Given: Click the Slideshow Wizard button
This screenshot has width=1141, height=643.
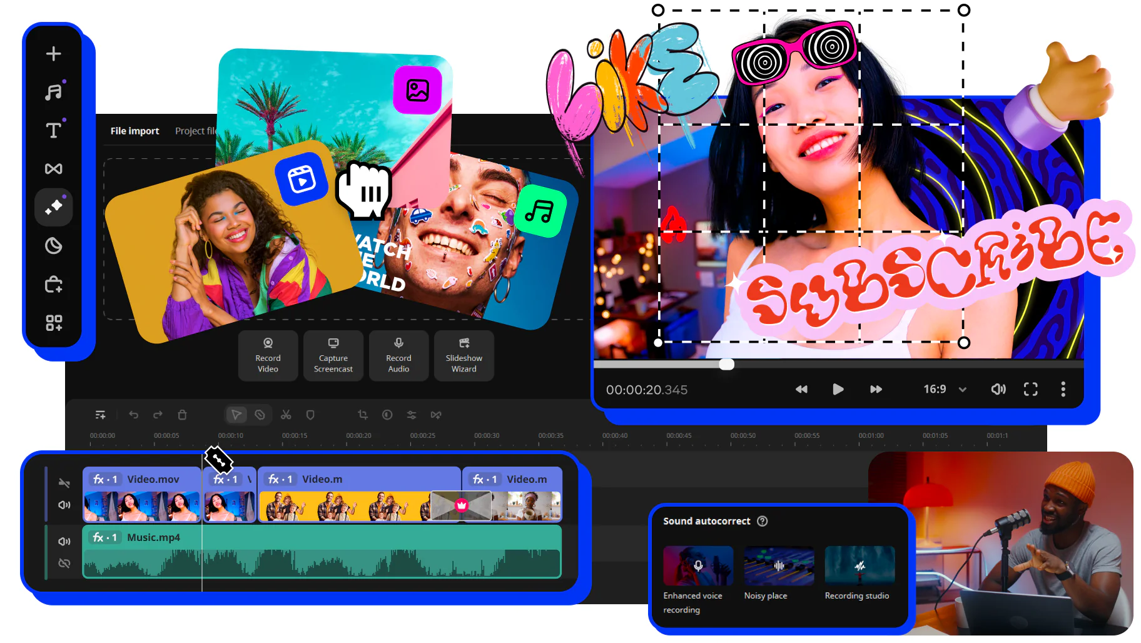Looking at the screenshot, I should tap(464, 356).
